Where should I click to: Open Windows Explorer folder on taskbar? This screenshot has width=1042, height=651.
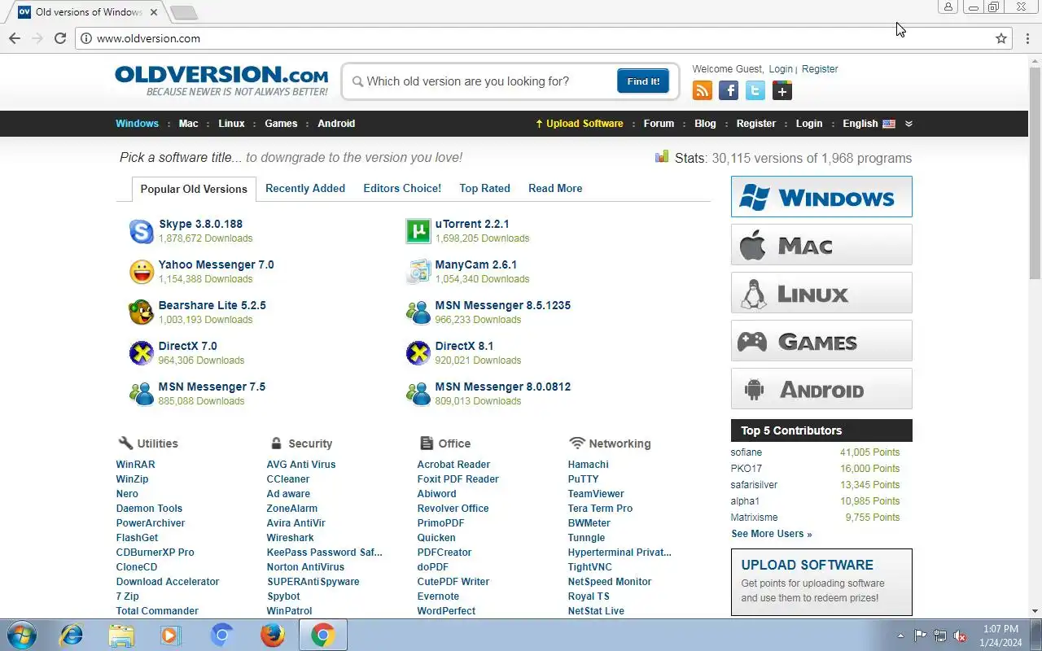(121, 635)
